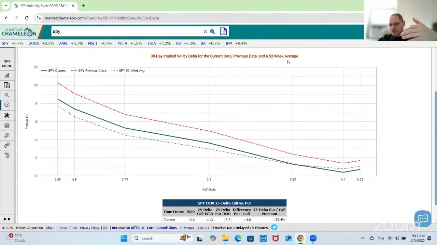Clear the symbol search with X
Image resolution: width=437 pixels, height=245 pixels.
point(205,32)
